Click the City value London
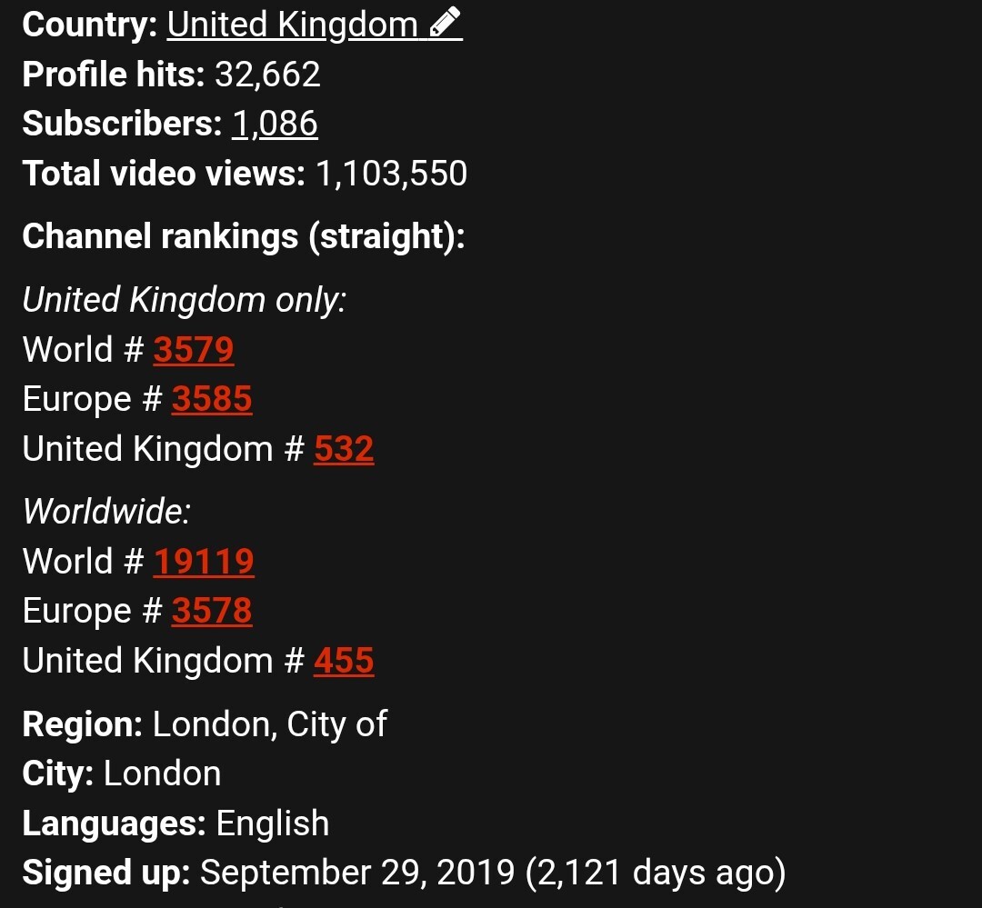 click(162, 773)
